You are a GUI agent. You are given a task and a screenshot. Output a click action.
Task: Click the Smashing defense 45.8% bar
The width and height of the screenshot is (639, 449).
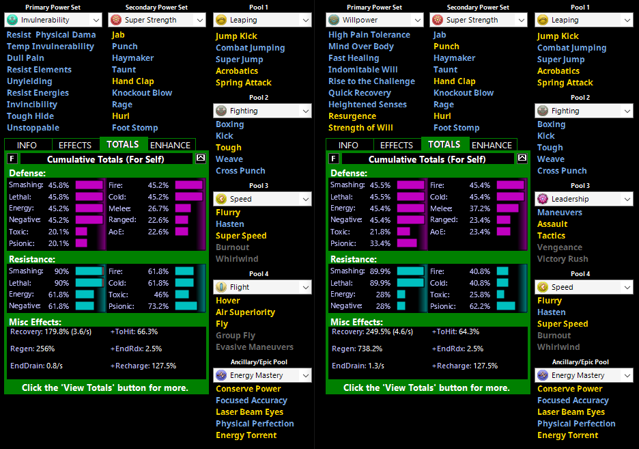[x=89, y=185]
